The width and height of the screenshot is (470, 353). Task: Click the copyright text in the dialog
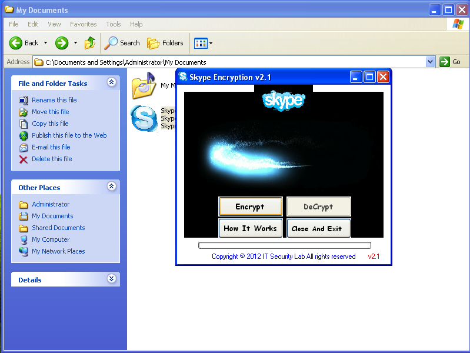(x=284, y=257)
